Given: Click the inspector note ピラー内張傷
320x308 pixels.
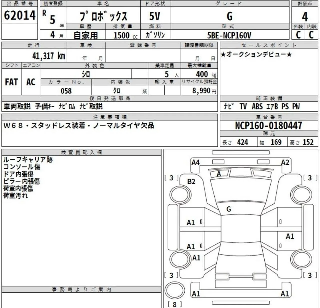Looking at the screenshot, I should 21,181.
